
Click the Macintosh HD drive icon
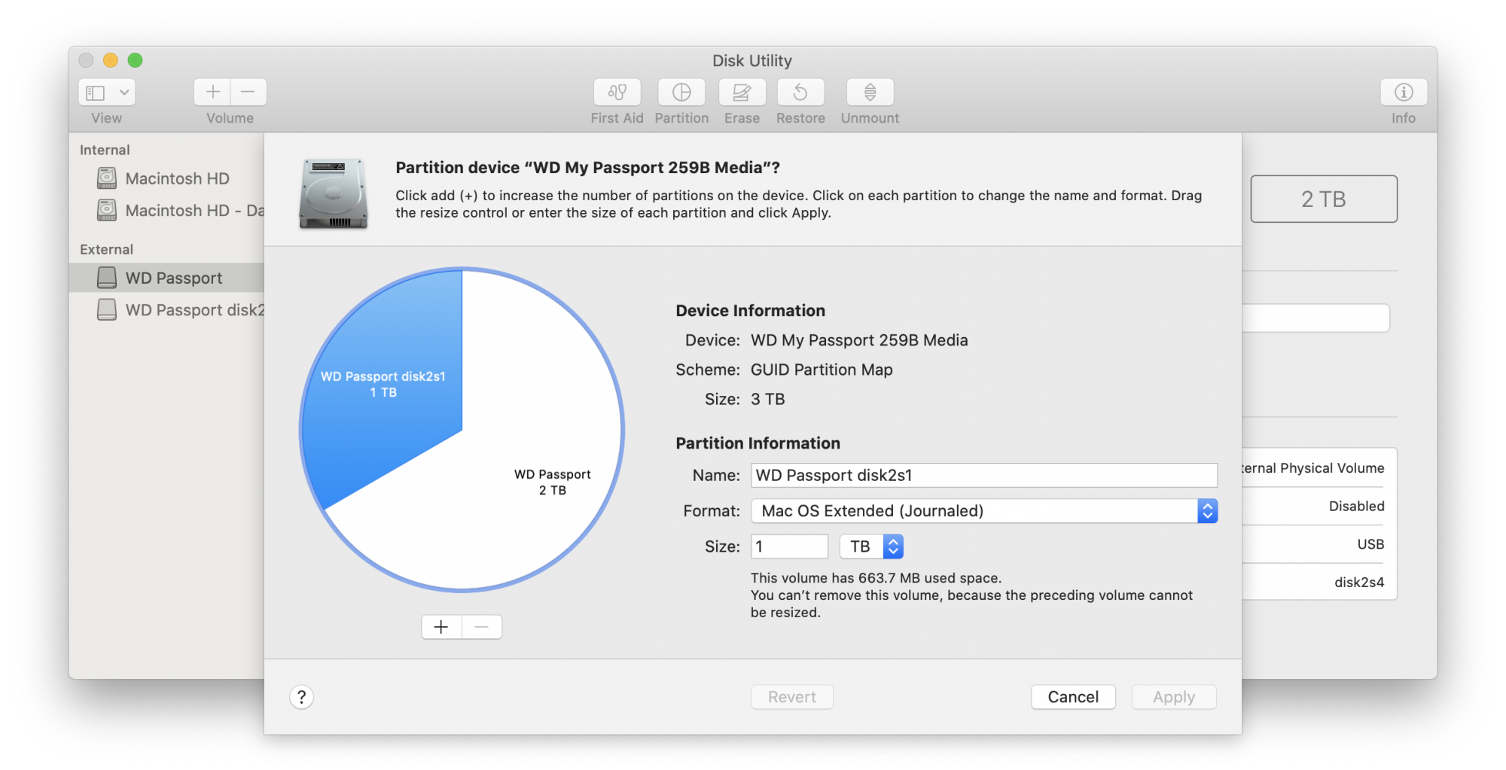[x=107, y=178]
